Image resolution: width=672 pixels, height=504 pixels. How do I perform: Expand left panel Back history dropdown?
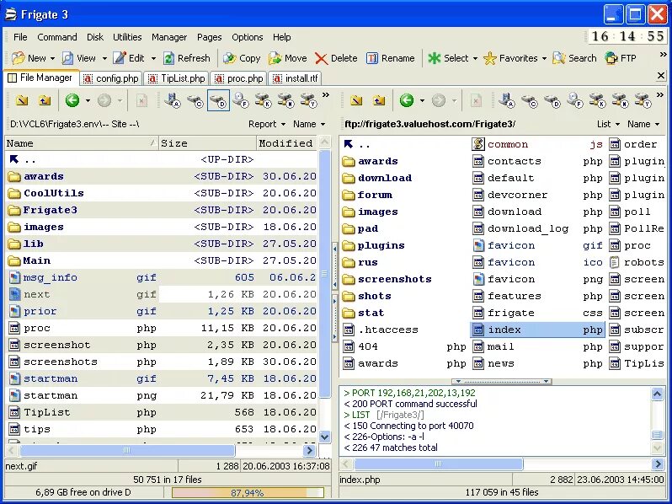[88, 101]
